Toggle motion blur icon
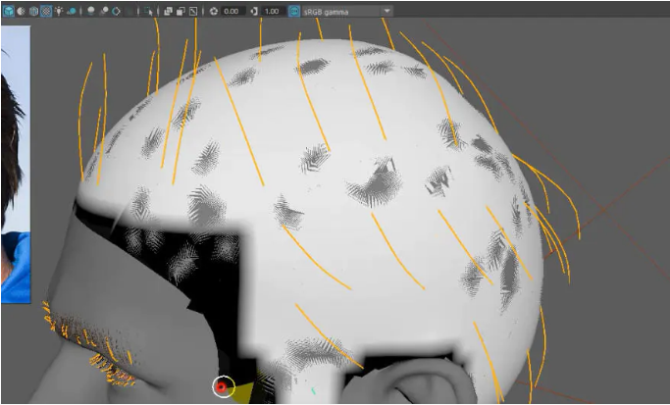This screenshot has width=670, height=405. pos(103,11)
